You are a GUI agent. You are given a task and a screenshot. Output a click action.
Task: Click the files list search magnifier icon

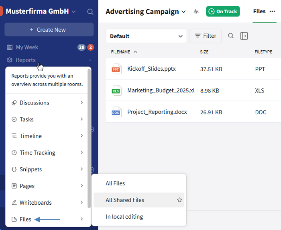(231, 36)
